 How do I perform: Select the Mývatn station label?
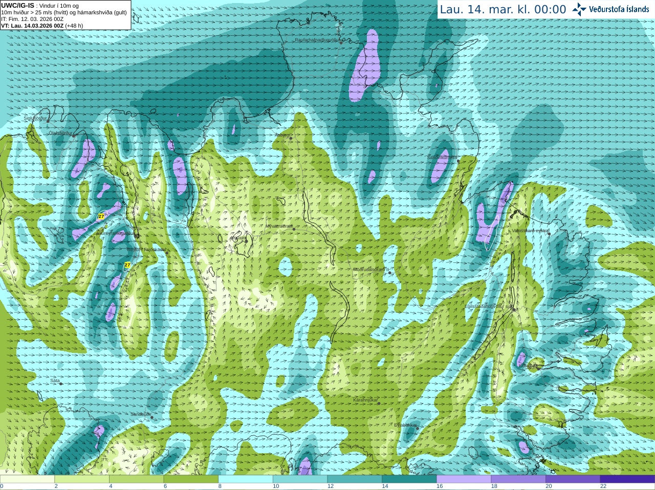tap(238, 238)
